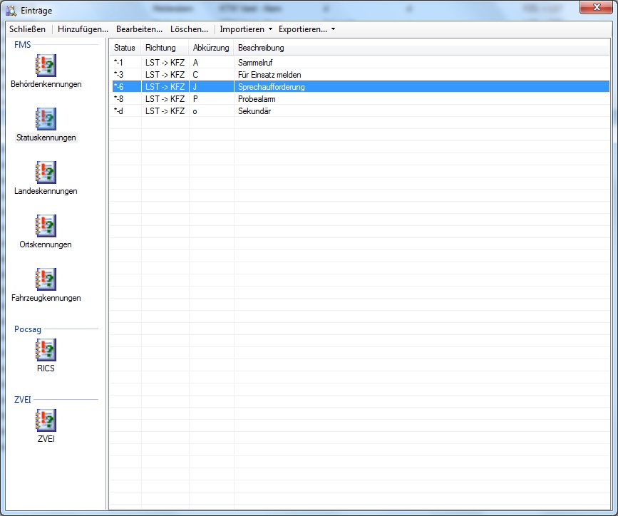Expand the Importieren dropdown arrow
Screen dimensions: 618x516
(x=270, y=29)
